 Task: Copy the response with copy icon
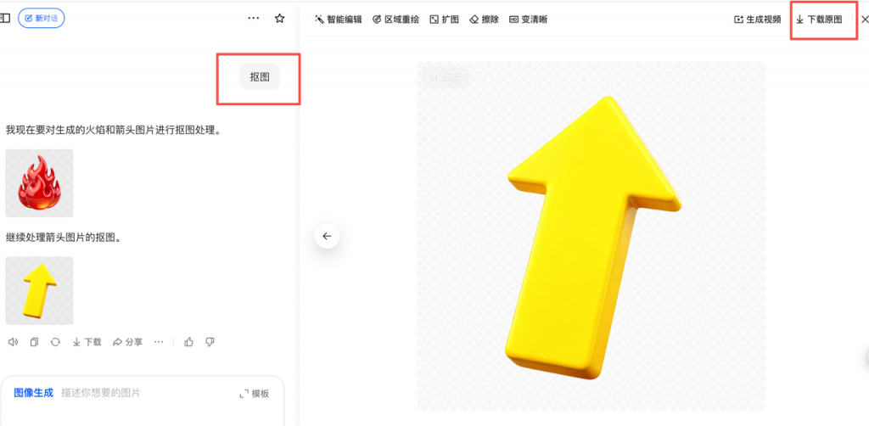tap(34, 342)
